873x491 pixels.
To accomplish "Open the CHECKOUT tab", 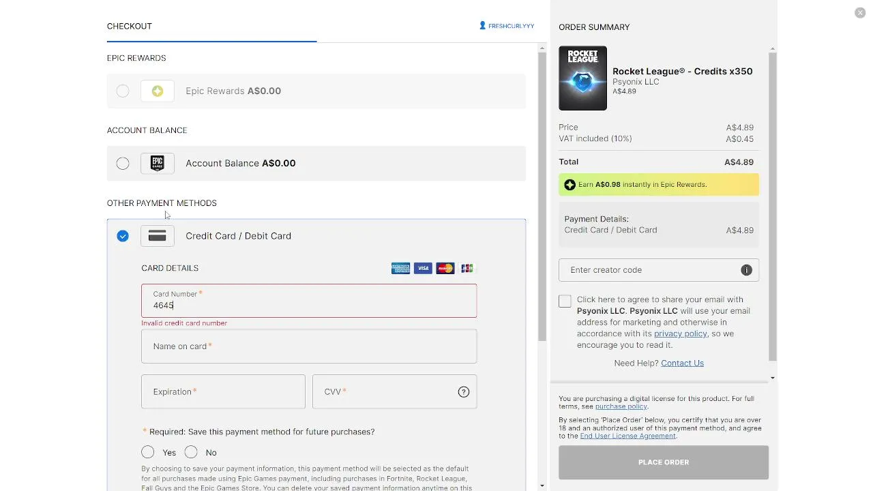I will [130, 27].
